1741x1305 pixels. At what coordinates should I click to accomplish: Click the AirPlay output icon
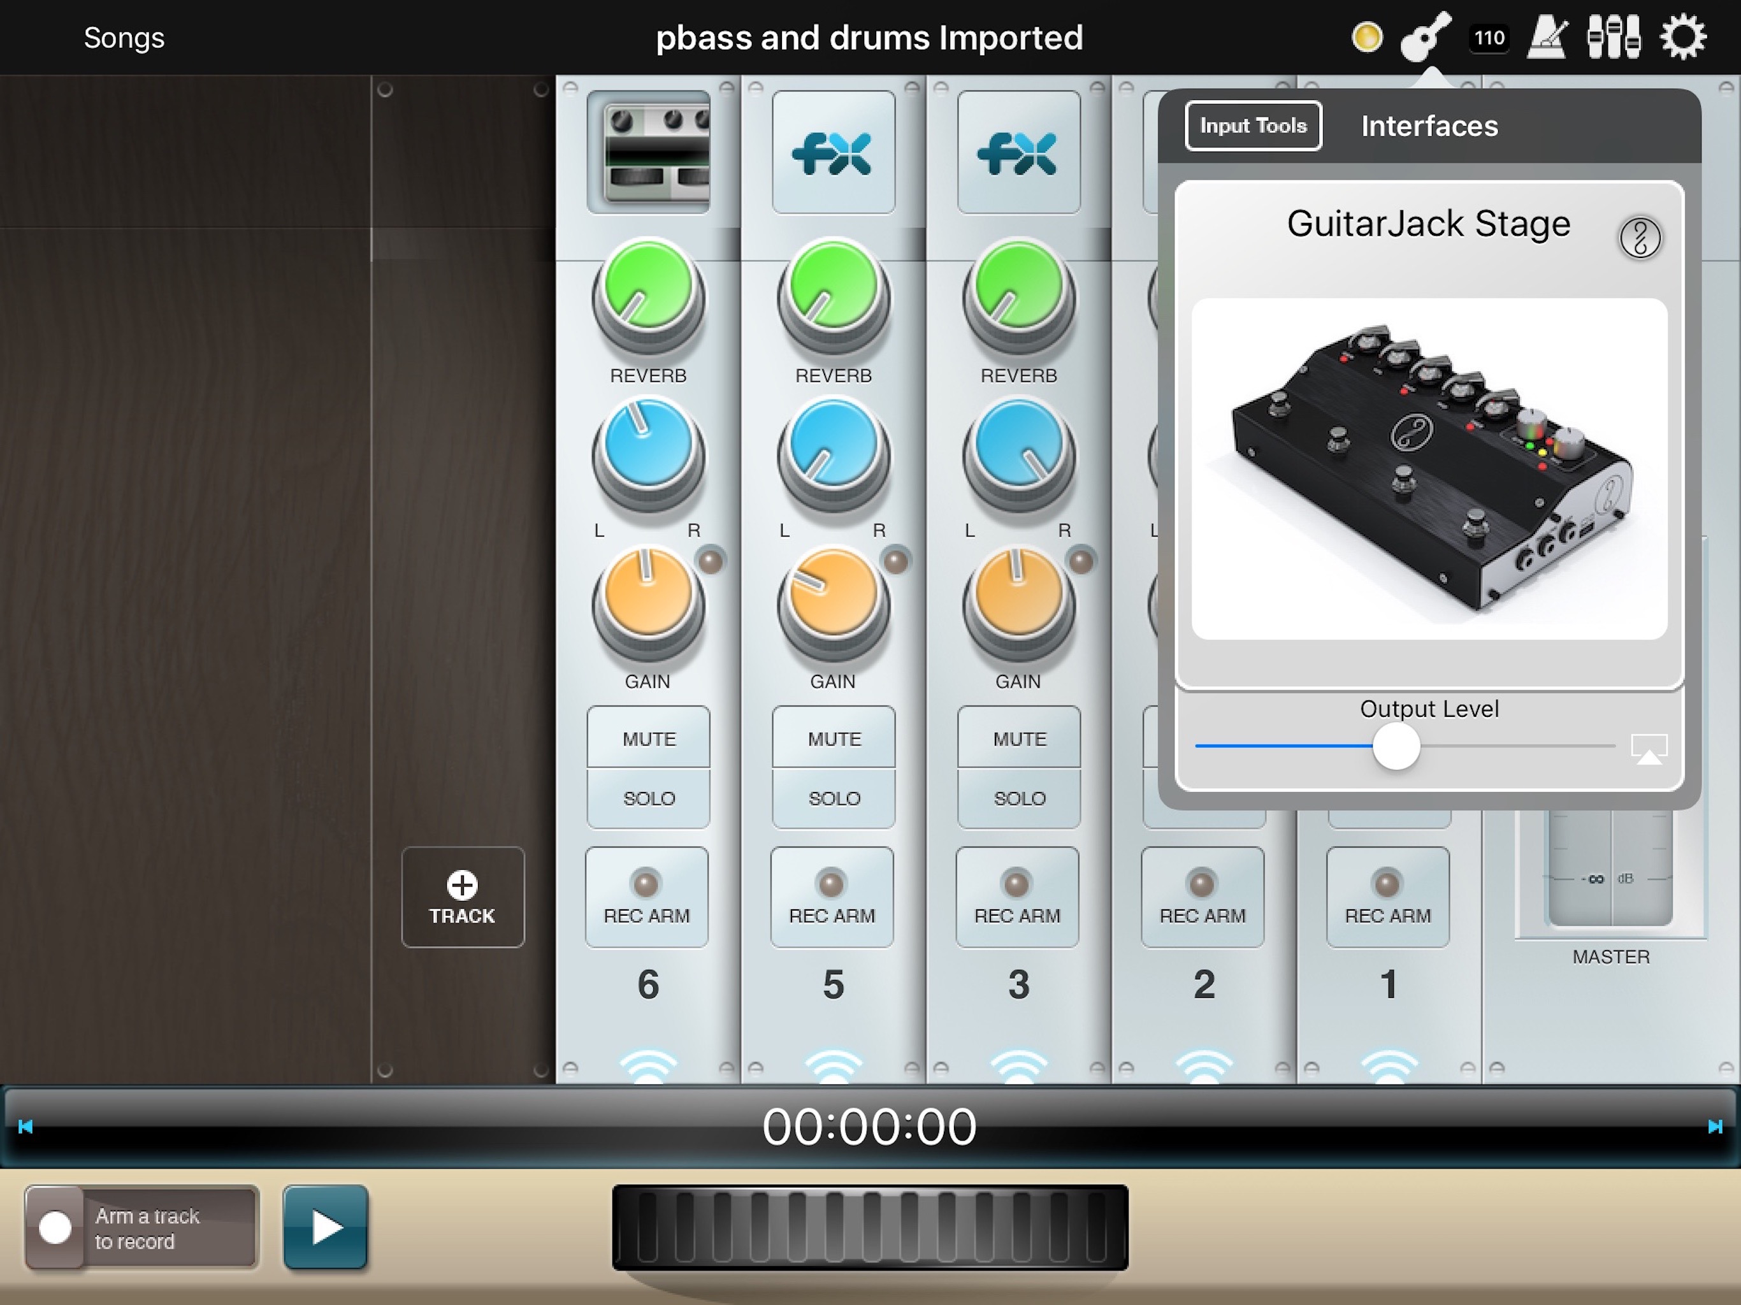(x=1649, y=749)
